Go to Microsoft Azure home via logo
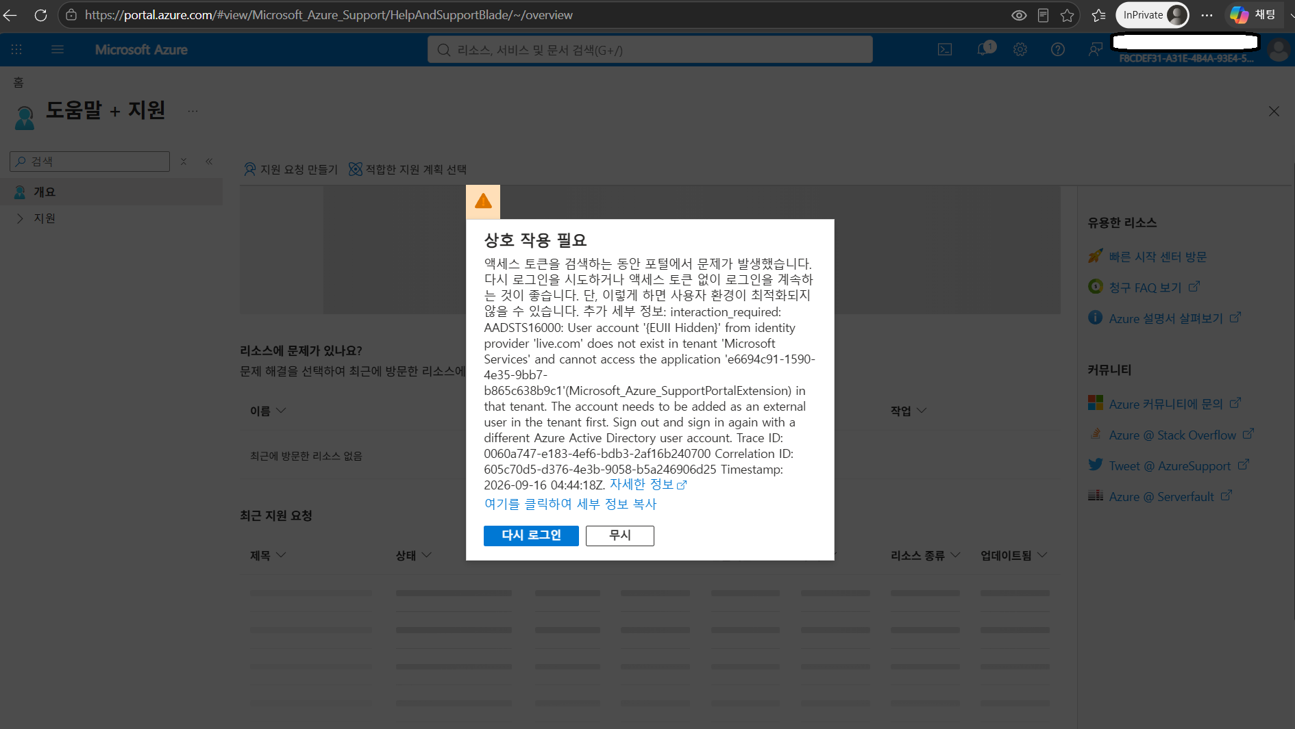Image resolution: width=1295 pixels, height=729 pixels. tap(141, 49)
